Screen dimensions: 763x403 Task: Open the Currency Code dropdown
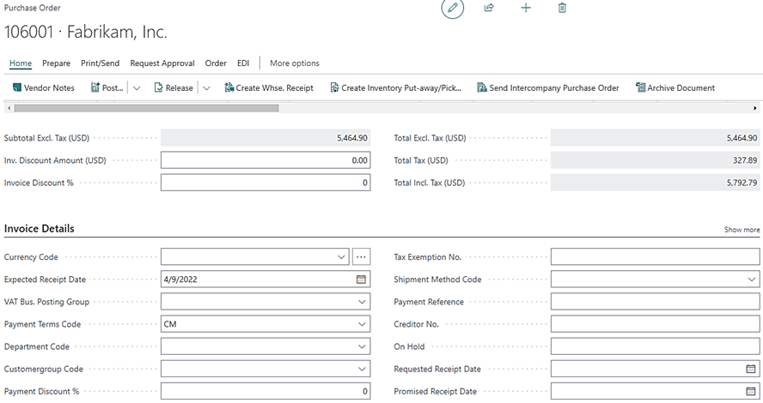341,257
